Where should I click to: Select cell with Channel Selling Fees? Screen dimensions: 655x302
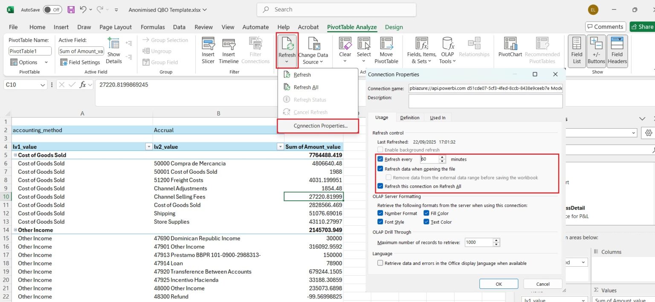pos(218,197)
